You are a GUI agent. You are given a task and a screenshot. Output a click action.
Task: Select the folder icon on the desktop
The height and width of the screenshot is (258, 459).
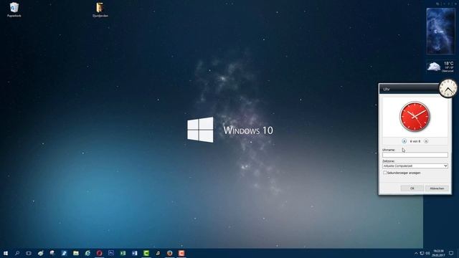[x=100, y=9]
